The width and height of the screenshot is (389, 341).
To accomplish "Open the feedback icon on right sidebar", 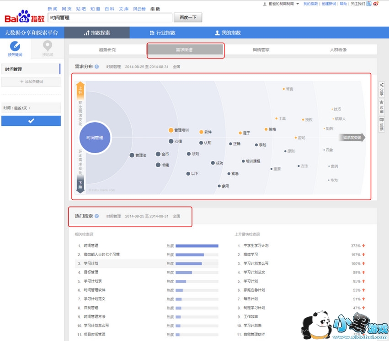I will coord(382,120).
